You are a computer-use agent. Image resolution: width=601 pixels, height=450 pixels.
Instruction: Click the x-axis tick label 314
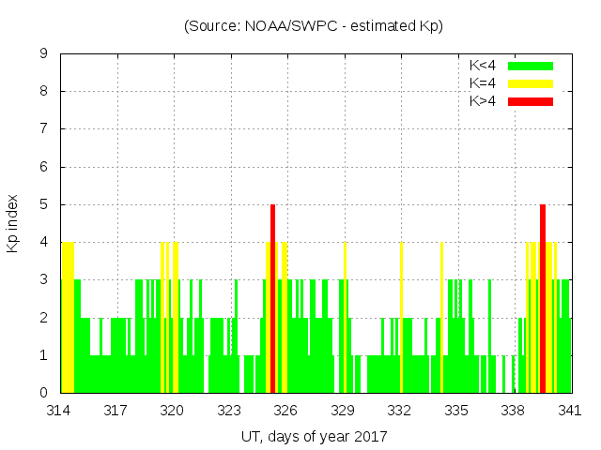click(59, 410)
